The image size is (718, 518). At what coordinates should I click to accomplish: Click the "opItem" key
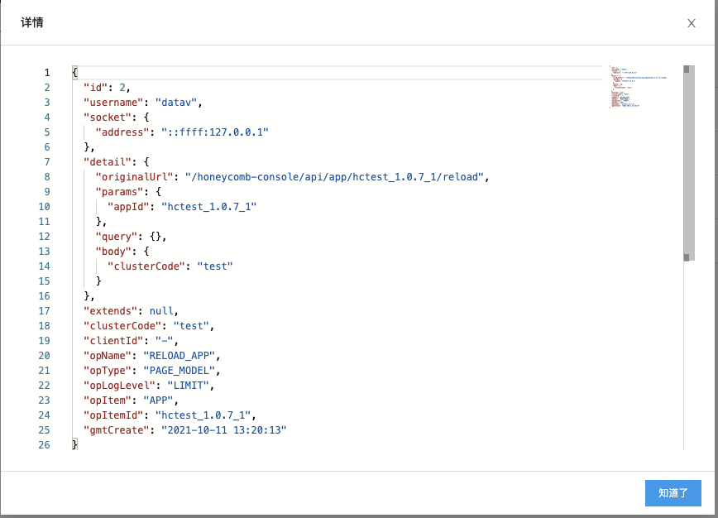tap(108, 400)
